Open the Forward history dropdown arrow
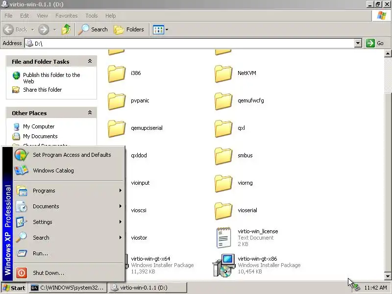The image size is (392, 294). 55,30
